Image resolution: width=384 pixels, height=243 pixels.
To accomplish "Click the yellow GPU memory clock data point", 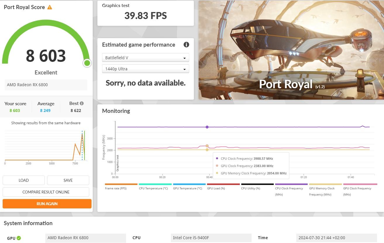I will click(x=207, y=150).
